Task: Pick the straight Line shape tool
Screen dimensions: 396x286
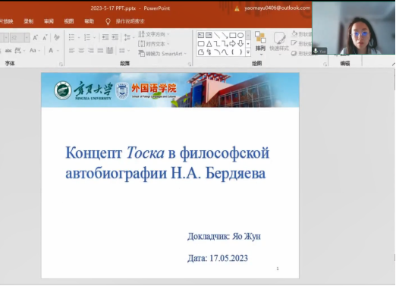Action: 217,35
